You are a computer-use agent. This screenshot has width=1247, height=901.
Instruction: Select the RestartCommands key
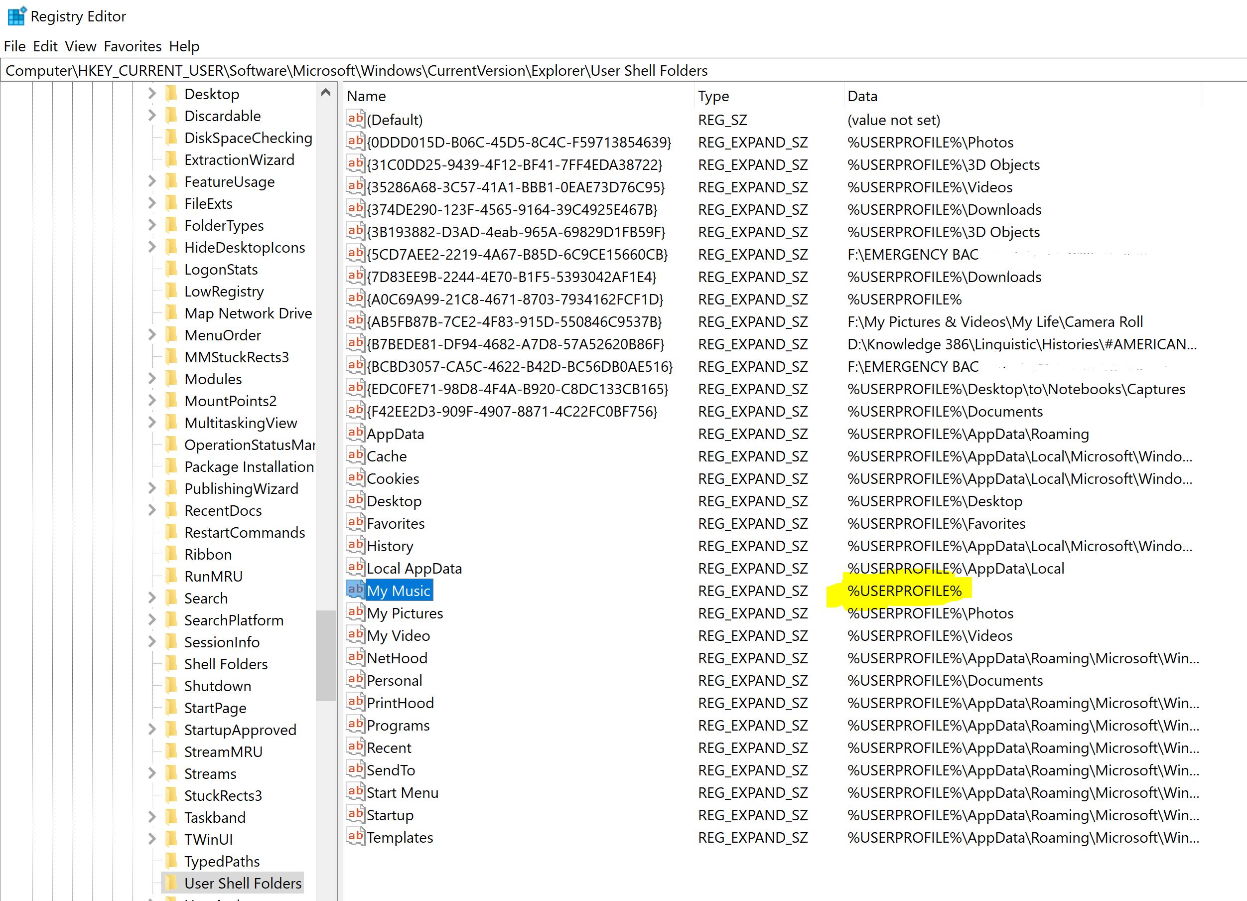coord(245,532)
